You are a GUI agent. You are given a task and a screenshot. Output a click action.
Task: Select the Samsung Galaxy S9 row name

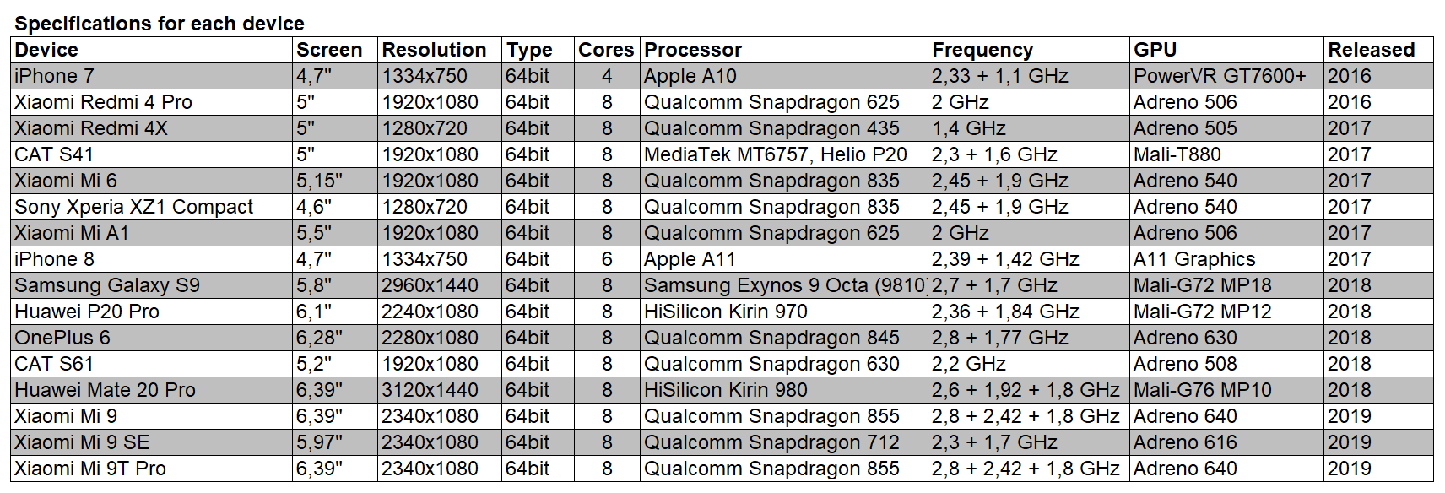[x=107, y=285]
